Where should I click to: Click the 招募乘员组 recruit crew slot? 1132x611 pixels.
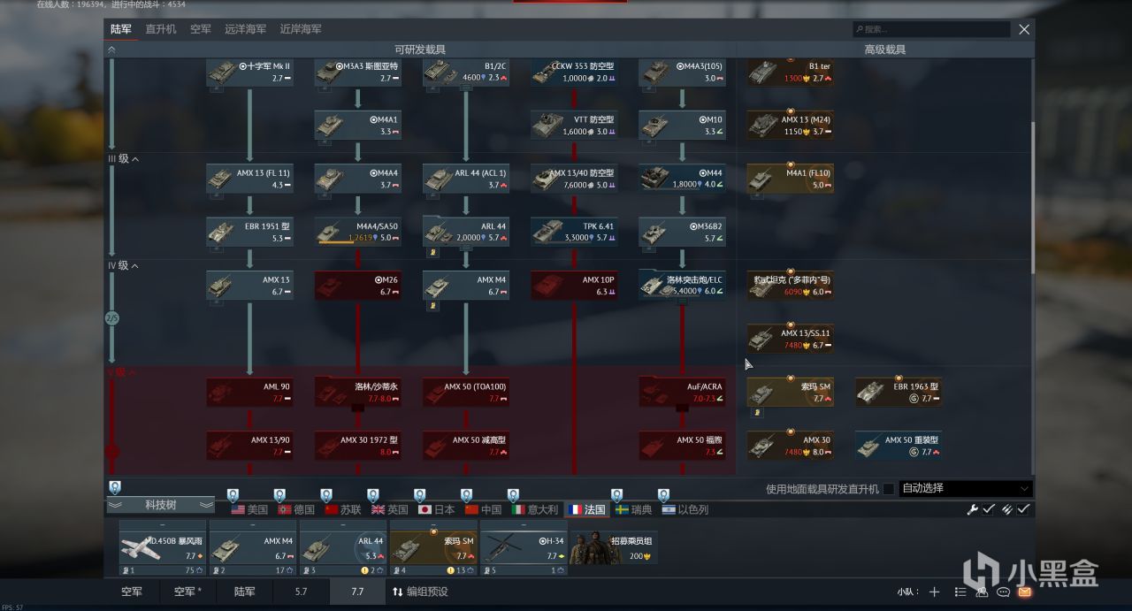616,547
